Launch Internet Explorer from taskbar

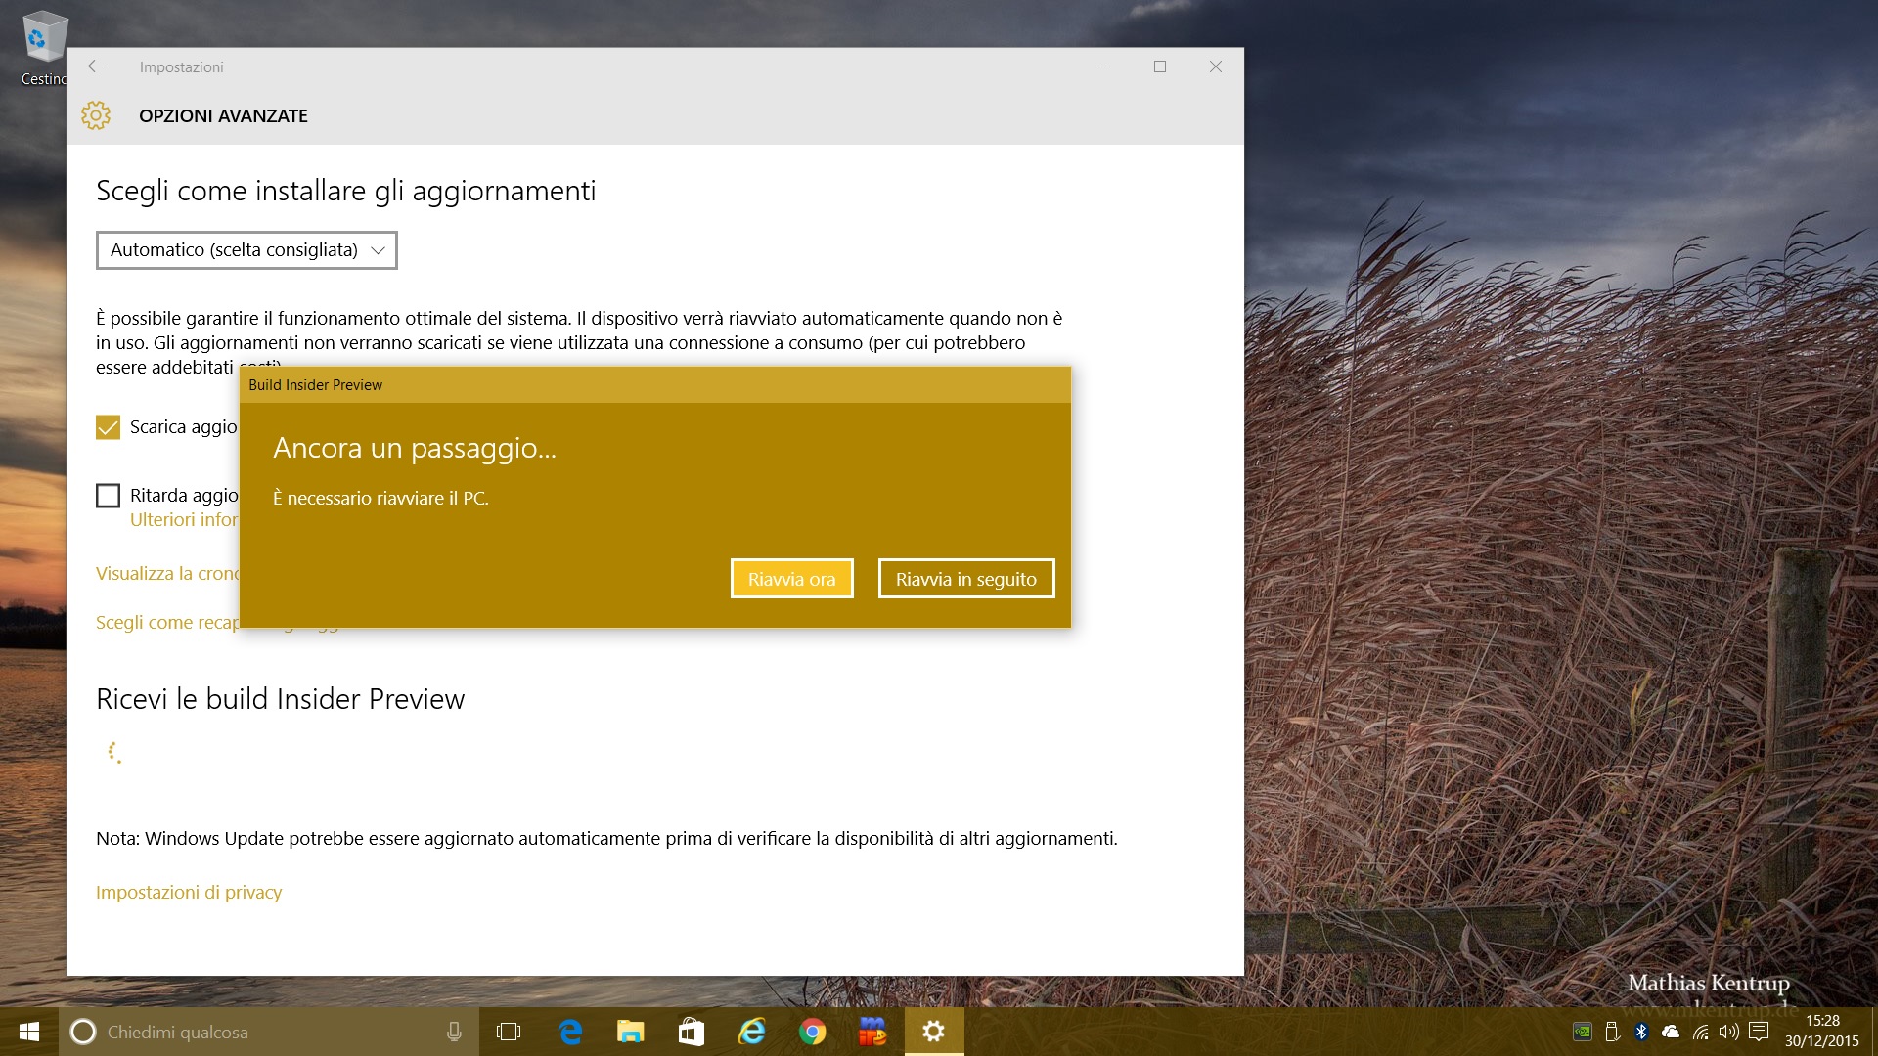pos(751,1032)
